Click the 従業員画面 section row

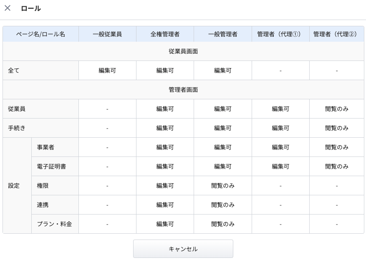click(x=183, y=51)
